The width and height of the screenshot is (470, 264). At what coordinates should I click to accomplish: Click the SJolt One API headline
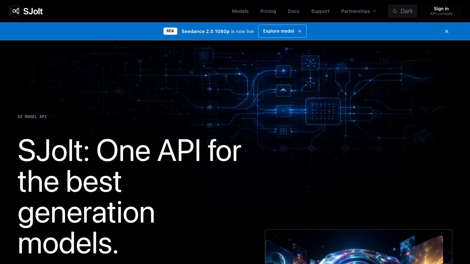coord(130,197)
